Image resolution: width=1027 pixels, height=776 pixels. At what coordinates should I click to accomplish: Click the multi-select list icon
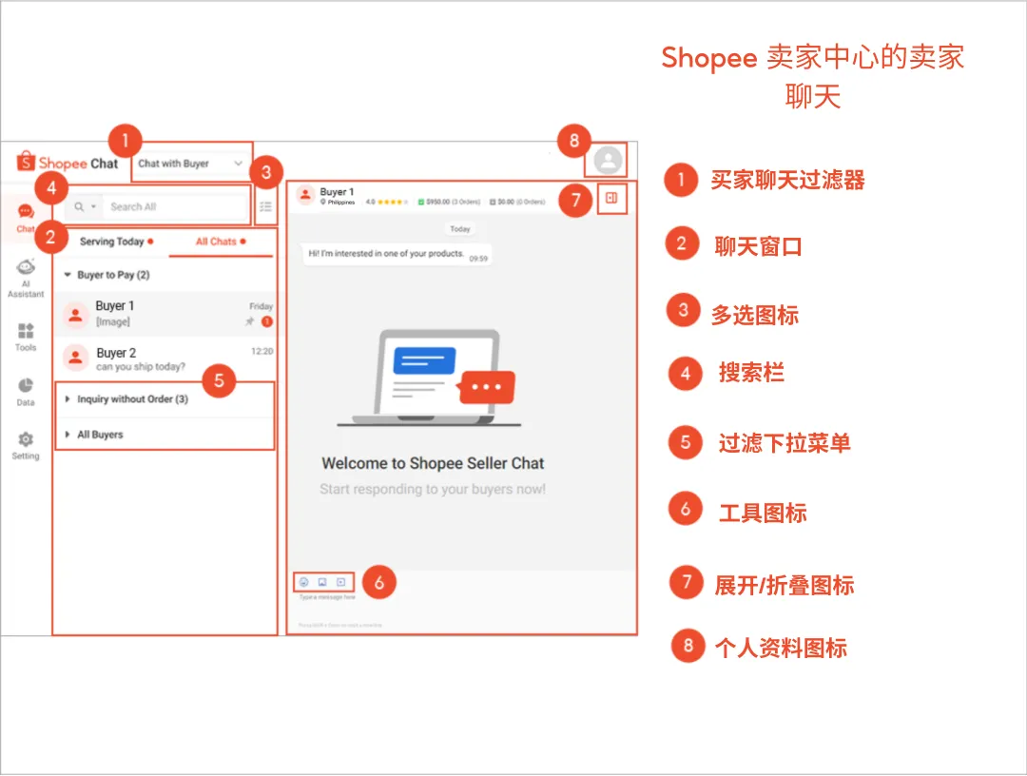(265, 207)
